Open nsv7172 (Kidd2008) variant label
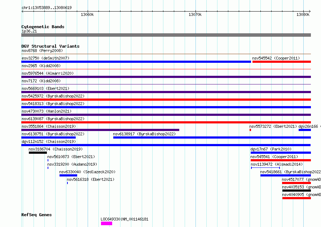The width and height of the screenshot is (321, 227). pyautogui.click(x=41, y=81)
